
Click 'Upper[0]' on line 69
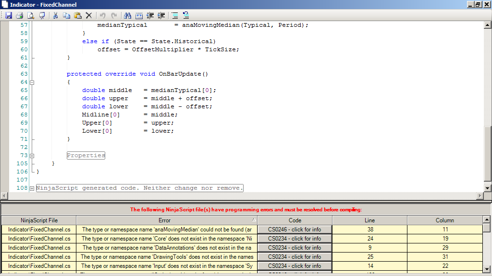click(97, 123)
